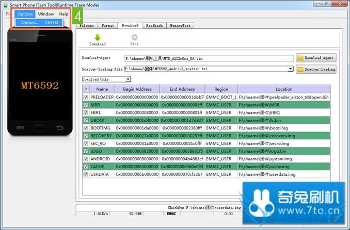Open the Help menu

tap(63, 14)
